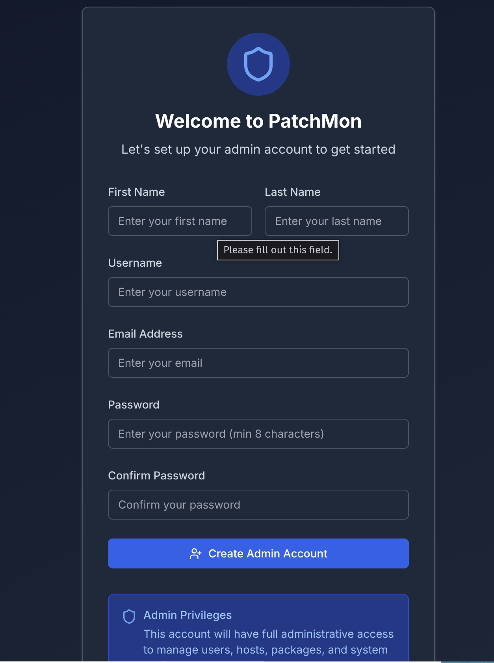The image size is (494, 663).
Task: Click the Admin Privileges shield icon
Action: tap(129, 617)
